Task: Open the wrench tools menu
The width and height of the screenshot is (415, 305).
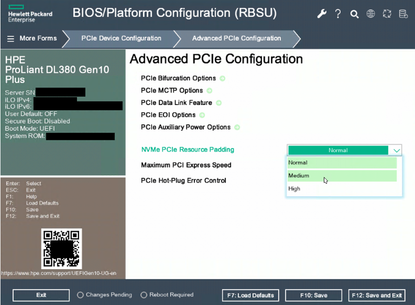Action: point(321,14)
